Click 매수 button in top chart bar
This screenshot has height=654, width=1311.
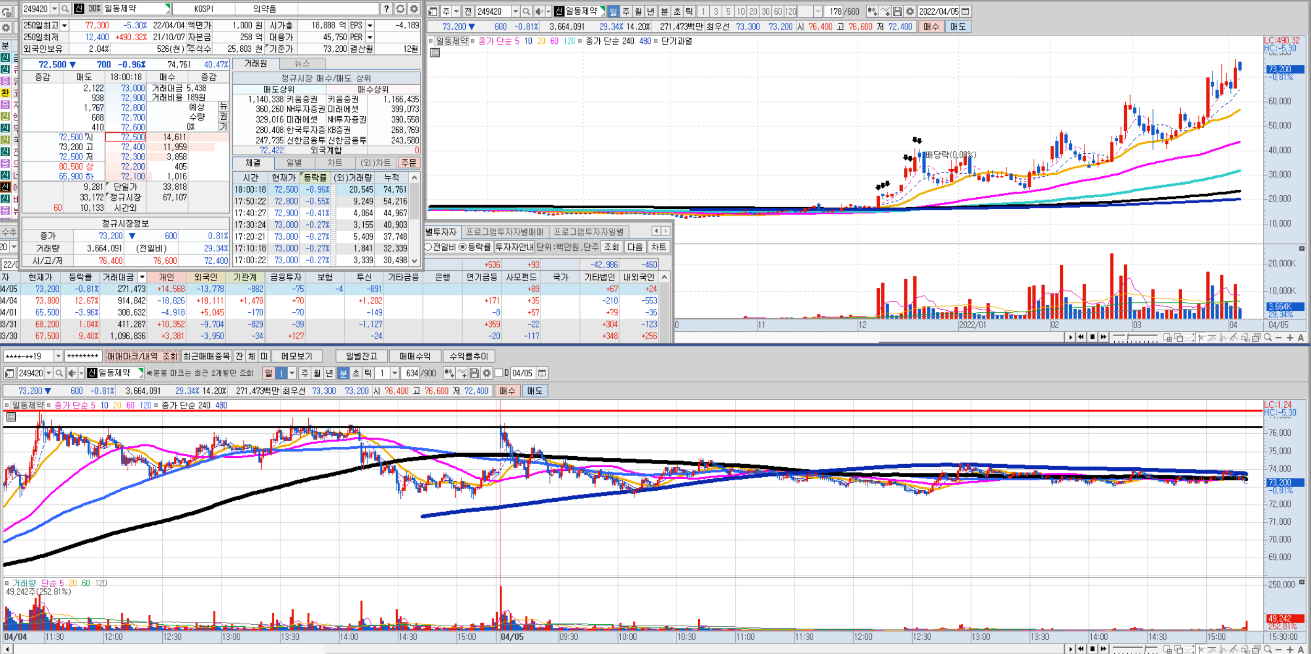pos(931,27)
